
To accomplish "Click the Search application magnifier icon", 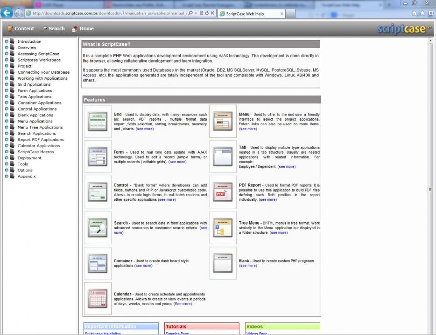I will tap(98, 227).
